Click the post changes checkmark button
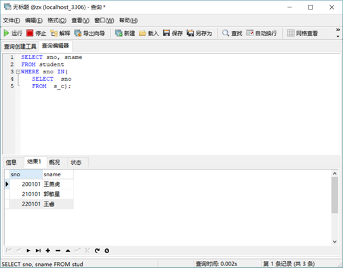This screenshot has width=343, height=268. coord(77,250)
